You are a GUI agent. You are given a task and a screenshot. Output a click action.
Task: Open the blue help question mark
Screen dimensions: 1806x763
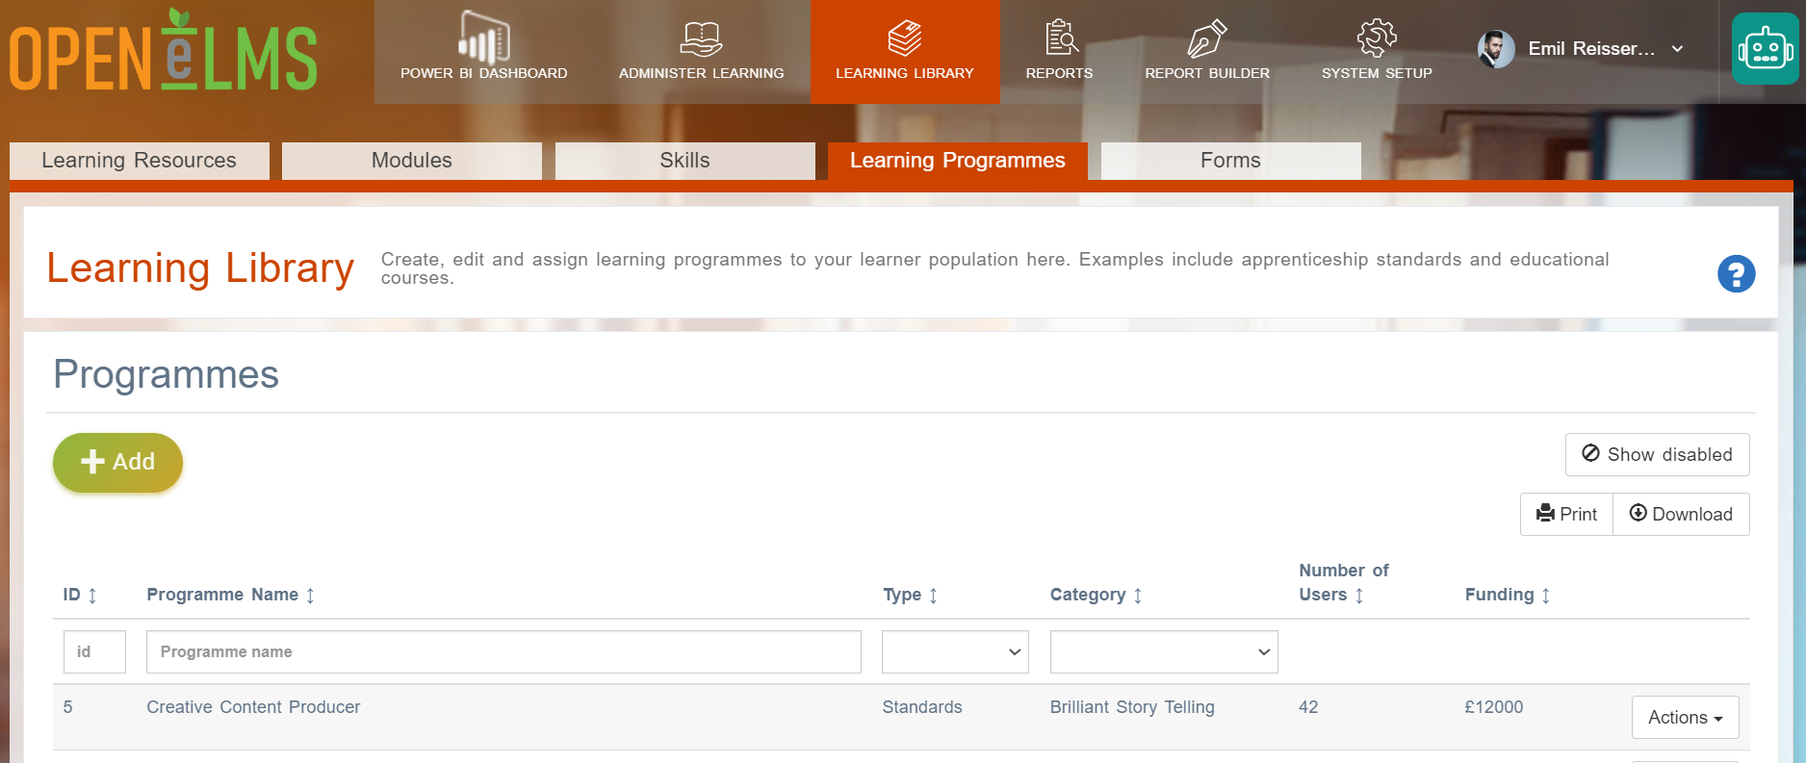[1736, 274]
